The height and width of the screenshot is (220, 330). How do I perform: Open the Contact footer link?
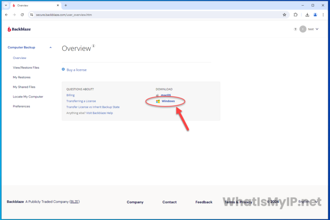[169, 202]
